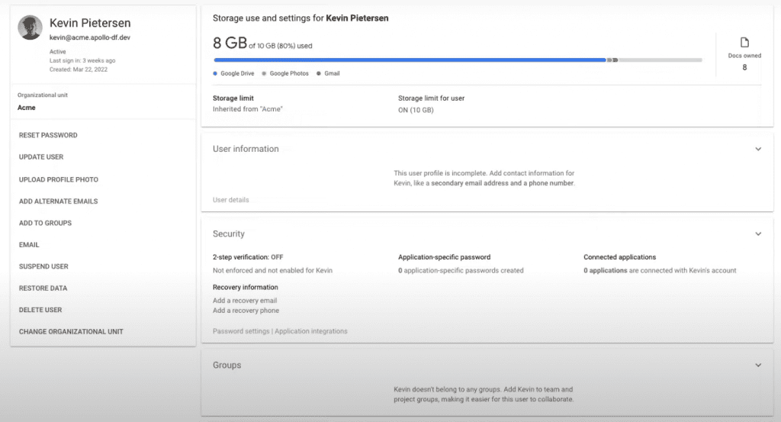The width and height of the screenshot is (781, 422).
Task: Open UPLOAD PROFILE PHOTO option
Action: tap(59, 179)
